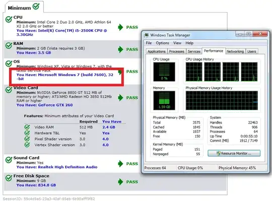Click the Kernel Memory Paged value 151

coord(197,149)
